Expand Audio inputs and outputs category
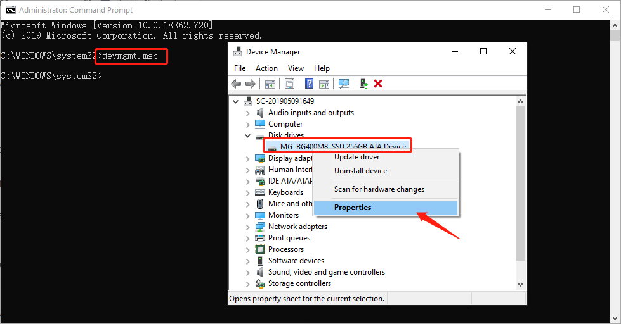This screenshot has width=621, height=324. pos(248,113)
